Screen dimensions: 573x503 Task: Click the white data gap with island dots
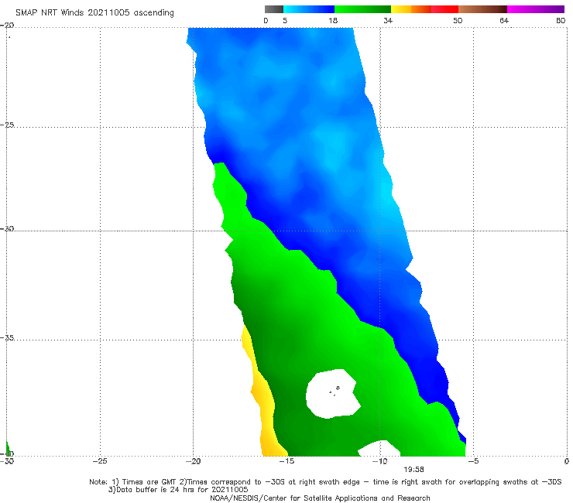[x=332, y=394]
